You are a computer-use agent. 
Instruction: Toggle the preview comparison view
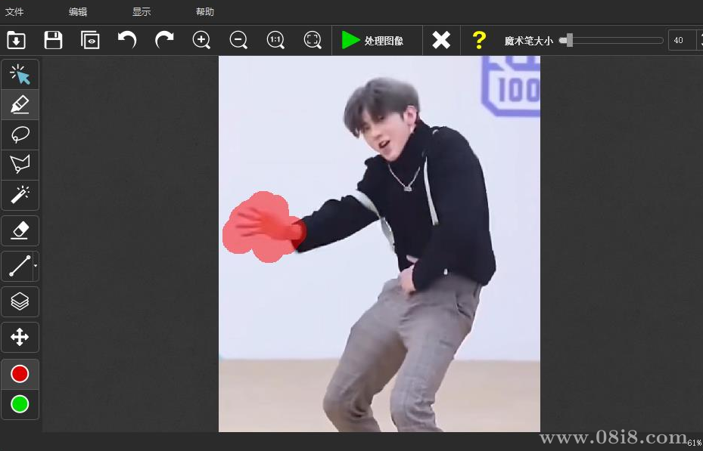click(90, 39)
